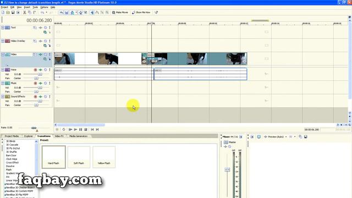Switch to the Video FX tab
Viewport: 352px width, 198px height.
59,136
